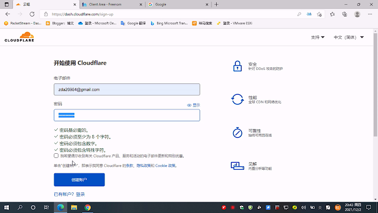
Task: Open Blogger 博文 bookmark
Action: [x=60, y=24]
